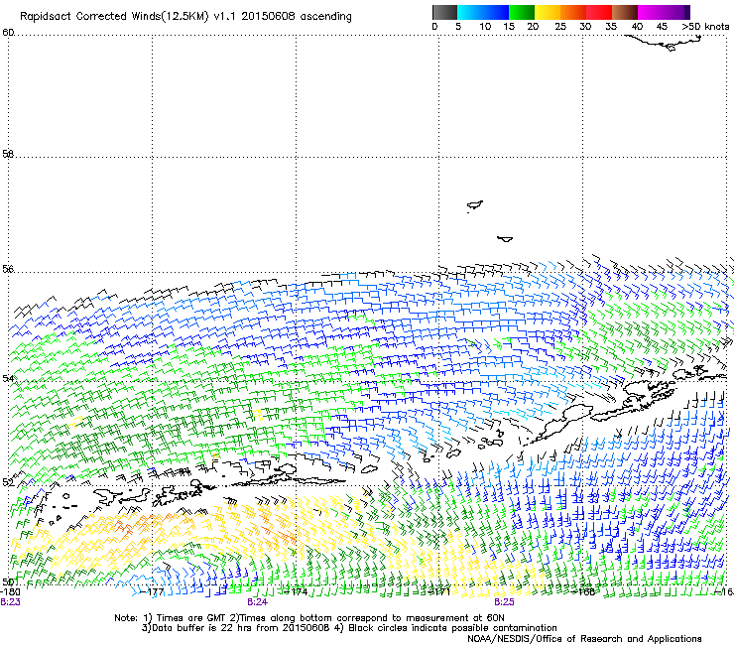Click the yellow 20-25 knots legend color
The width and height of the screenshot is (734, 645).
click(548, 12)
